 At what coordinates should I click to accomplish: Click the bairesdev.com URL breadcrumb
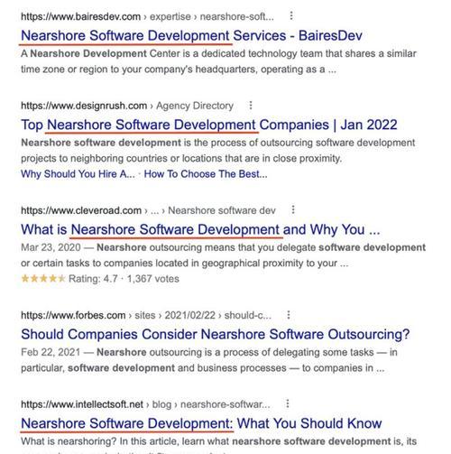pos(147,16)
